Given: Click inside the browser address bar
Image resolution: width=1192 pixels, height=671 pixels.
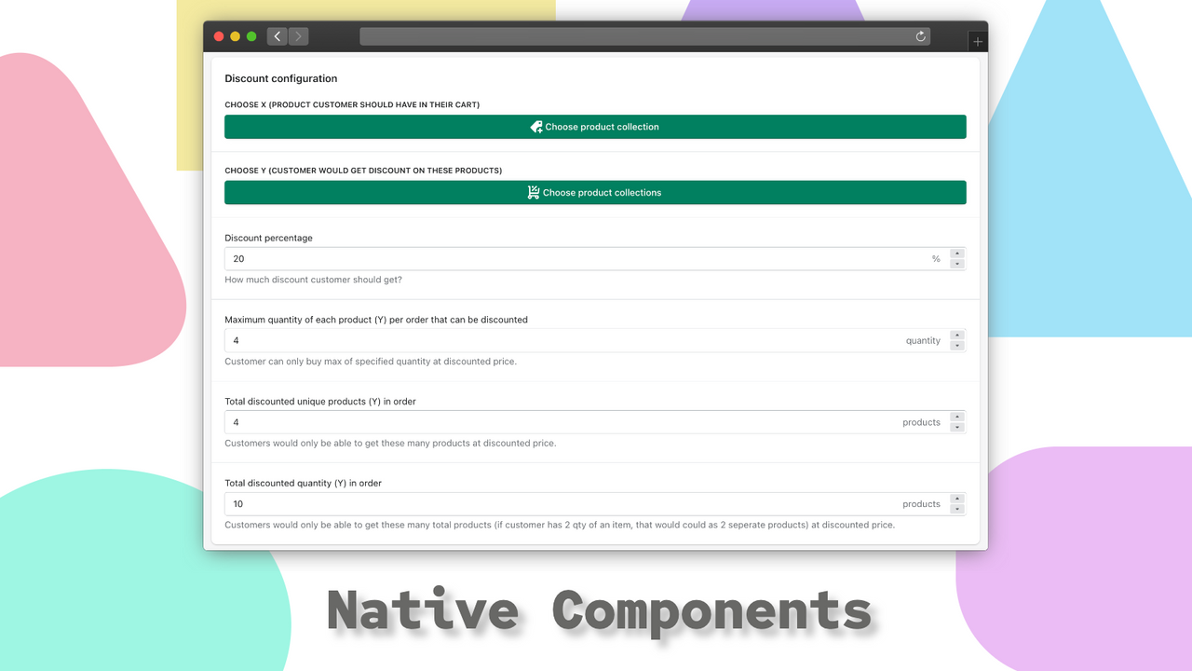Looking at the screenshot, I should click(x=643, y=35).
